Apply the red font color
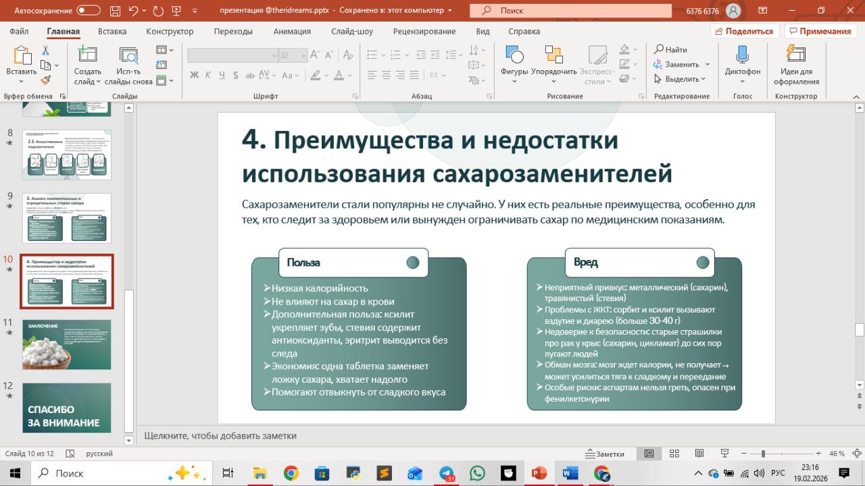This screenshot has height=486, width=865. (339, 75)
